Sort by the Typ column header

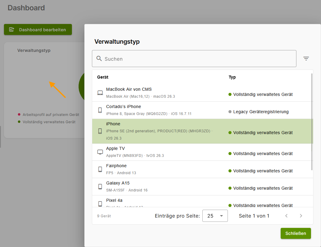tap(232, 77)
